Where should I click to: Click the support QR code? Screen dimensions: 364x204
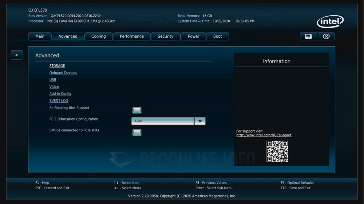pyautogui.click(x=277, y=151)
